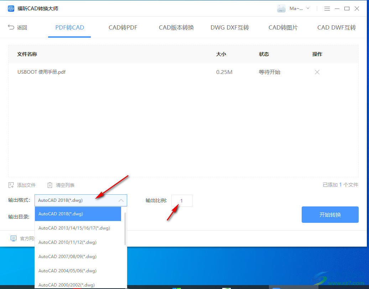Screen dimensions: 369x289
Task: Maximize the CAD converter window
Action: 347,9
